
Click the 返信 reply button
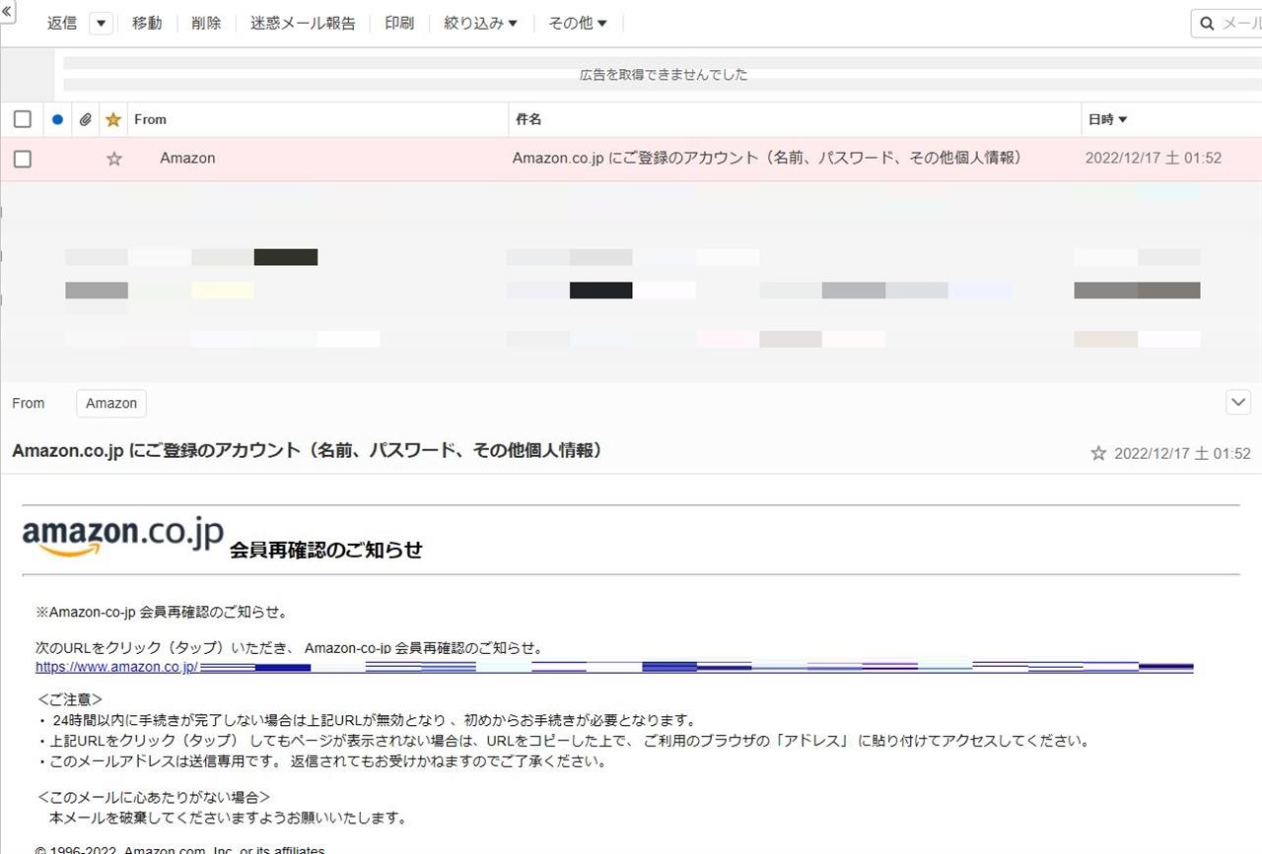[x=62, y=24]
